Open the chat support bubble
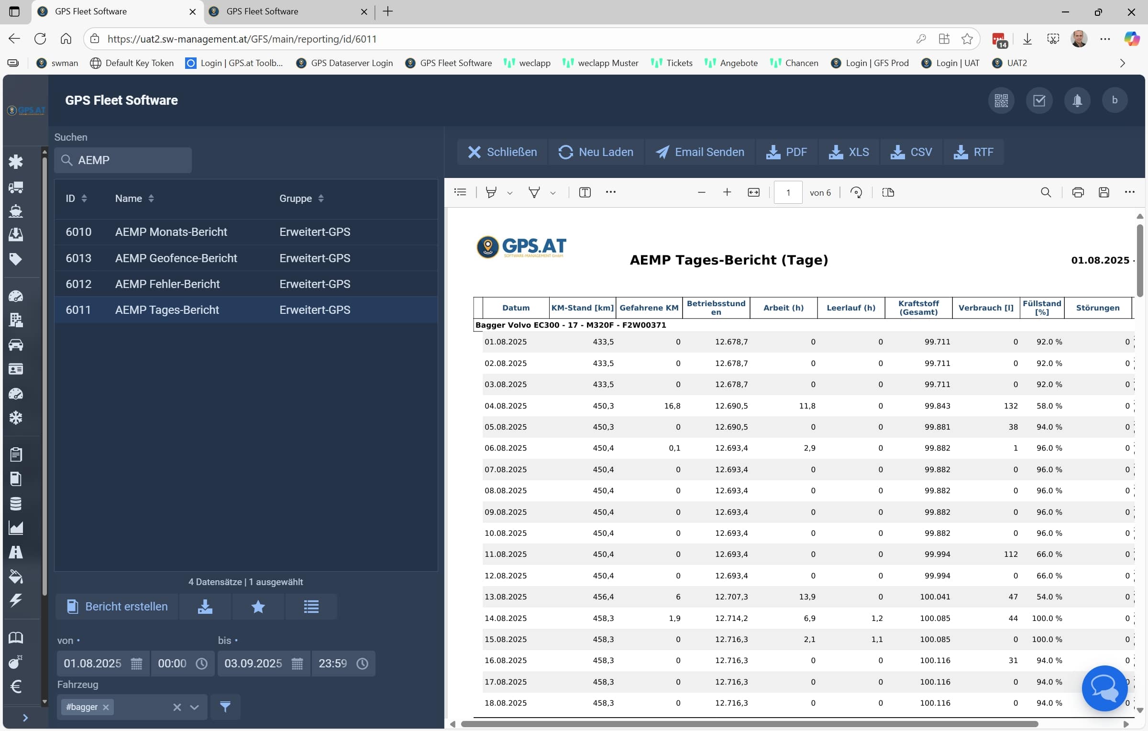 [1104, 688]
